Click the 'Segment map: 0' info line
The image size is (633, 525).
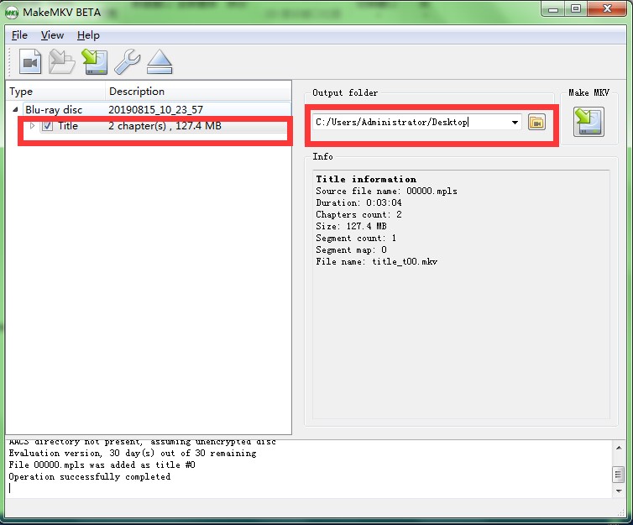351,250
